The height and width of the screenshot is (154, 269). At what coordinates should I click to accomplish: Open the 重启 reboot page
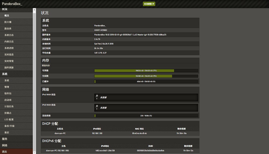click(16, 133)
